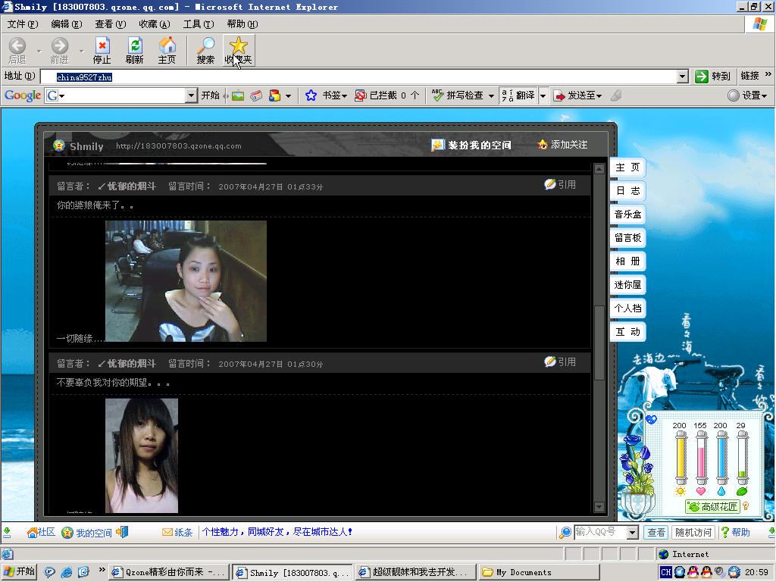Open the 设置 settings dropdown
The width and height of the screenshot is (776, 582).
(747, 95)
